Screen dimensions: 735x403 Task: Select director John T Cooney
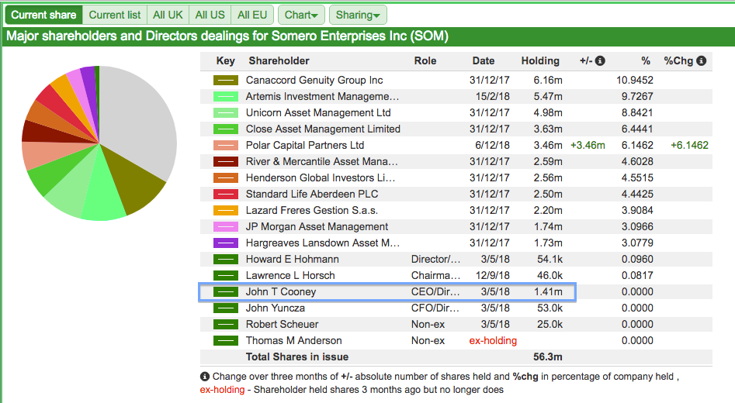tap(281, 292)
